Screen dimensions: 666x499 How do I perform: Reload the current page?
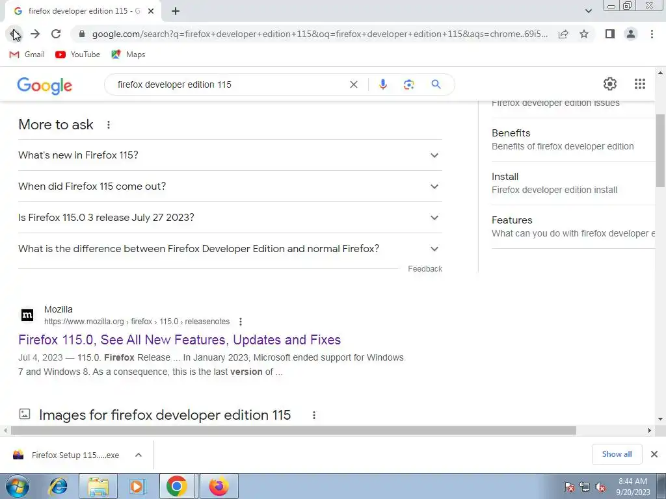pos(56,34)
